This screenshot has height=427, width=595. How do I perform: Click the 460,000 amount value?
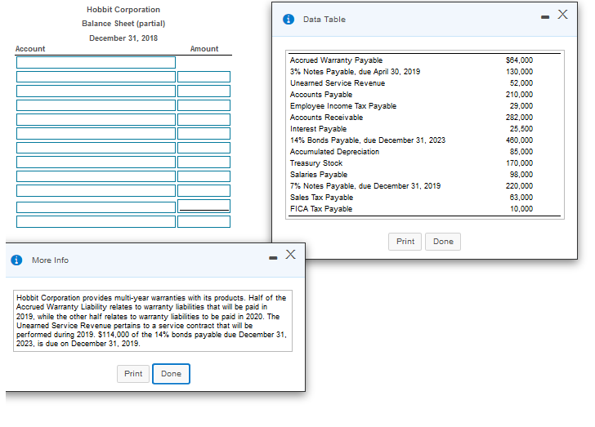(x=519, y=140)
